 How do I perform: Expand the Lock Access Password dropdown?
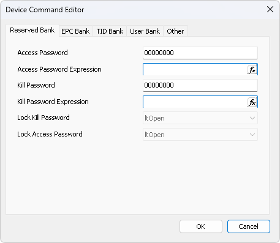(x=200, y=135)
